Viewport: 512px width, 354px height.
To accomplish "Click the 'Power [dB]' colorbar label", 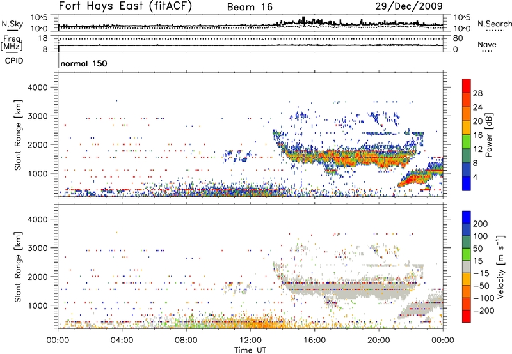I will (x=488, y=135).
